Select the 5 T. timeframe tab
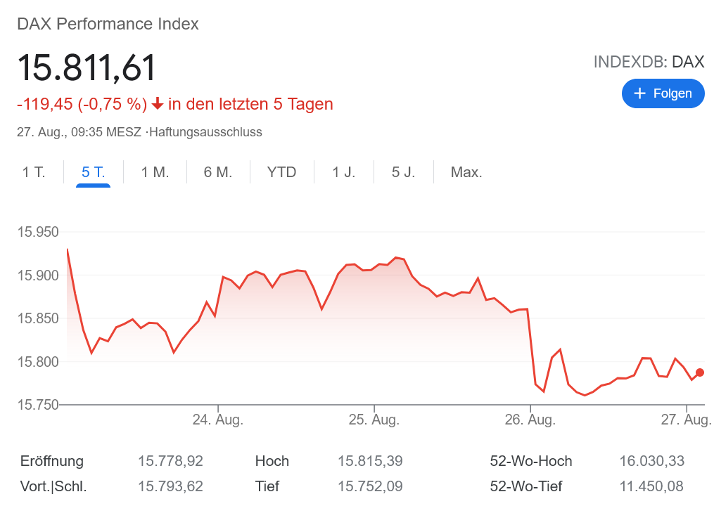This screenshot has width=714, height=506. pos(92,171)
